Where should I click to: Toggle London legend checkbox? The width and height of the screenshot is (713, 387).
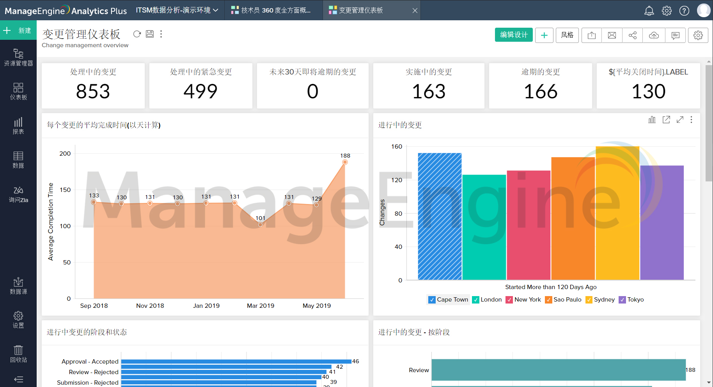pyautogui.click(x=475, y=300)
